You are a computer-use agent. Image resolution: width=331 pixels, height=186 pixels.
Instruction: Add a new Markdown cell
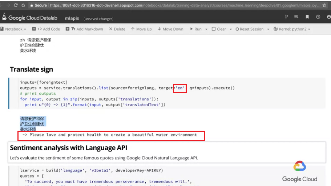(x=84, y=29)
